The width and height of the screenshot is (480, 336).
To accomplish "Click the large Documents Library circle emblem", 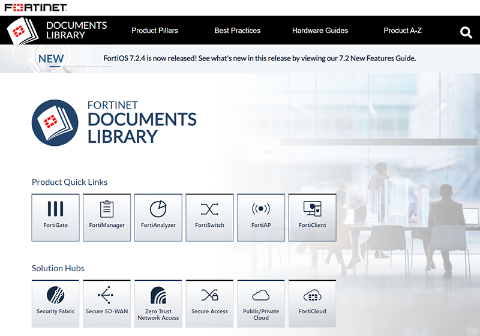I will [x=55, y=123].
